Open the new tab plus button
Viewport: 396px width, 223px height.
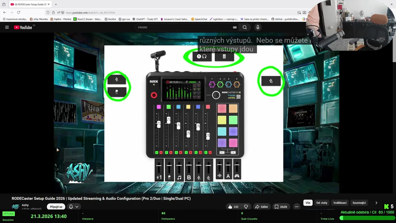[56, 4]
